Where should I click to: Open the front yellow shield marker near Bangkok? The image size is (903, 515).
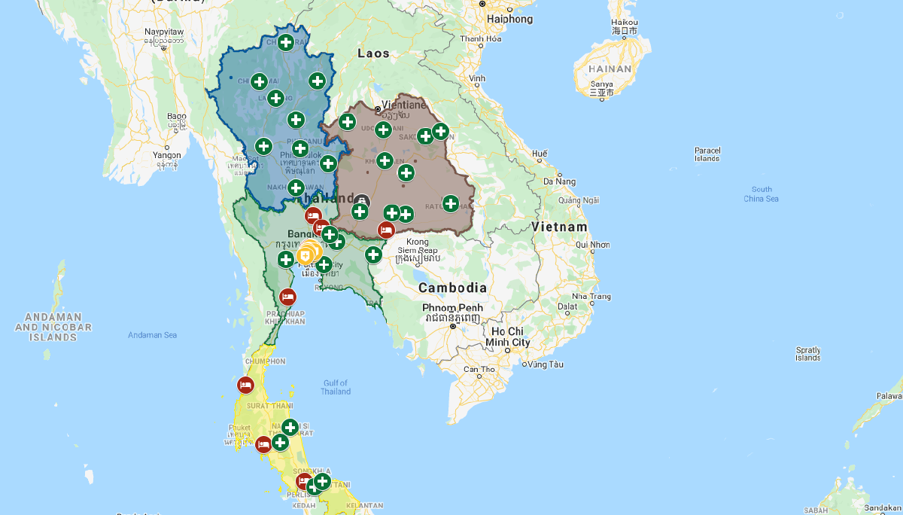[306, 257]
